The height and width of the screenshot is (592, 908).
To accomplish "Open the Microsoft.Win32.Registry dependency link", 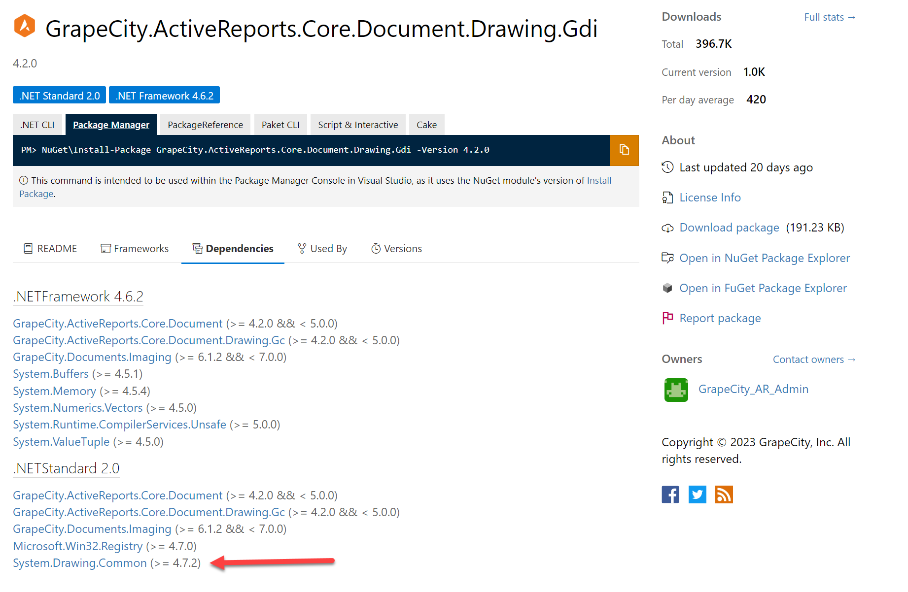I will click(78, 546).
